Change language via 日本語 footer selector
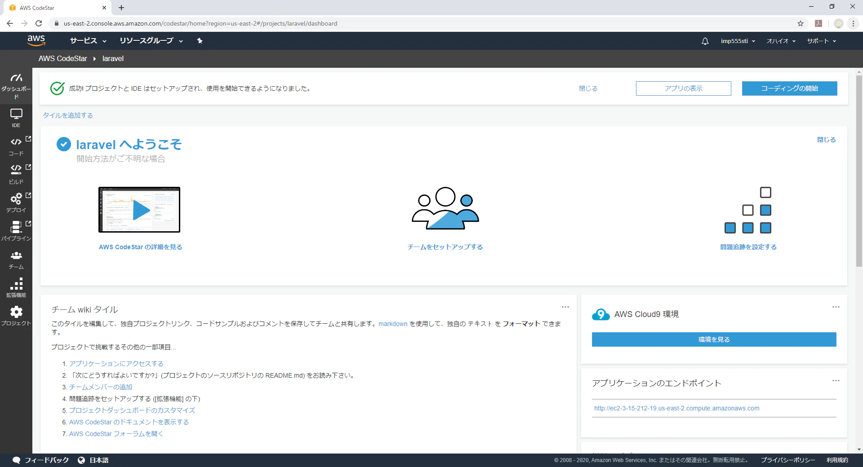The height and width of the screenshot is (467, 863). (93, 460)
